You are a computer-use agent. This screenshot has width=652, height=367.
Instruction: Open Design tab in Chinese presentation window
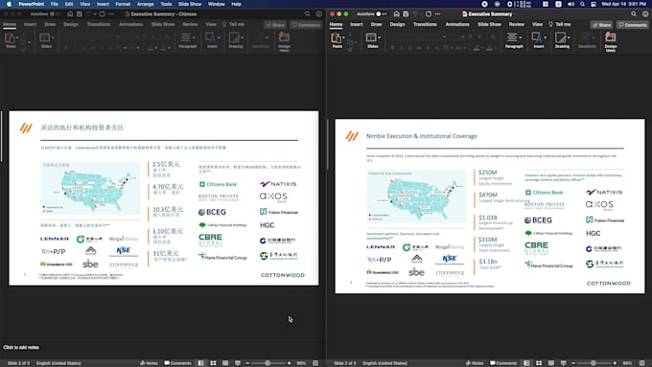[x=71, y=24]
